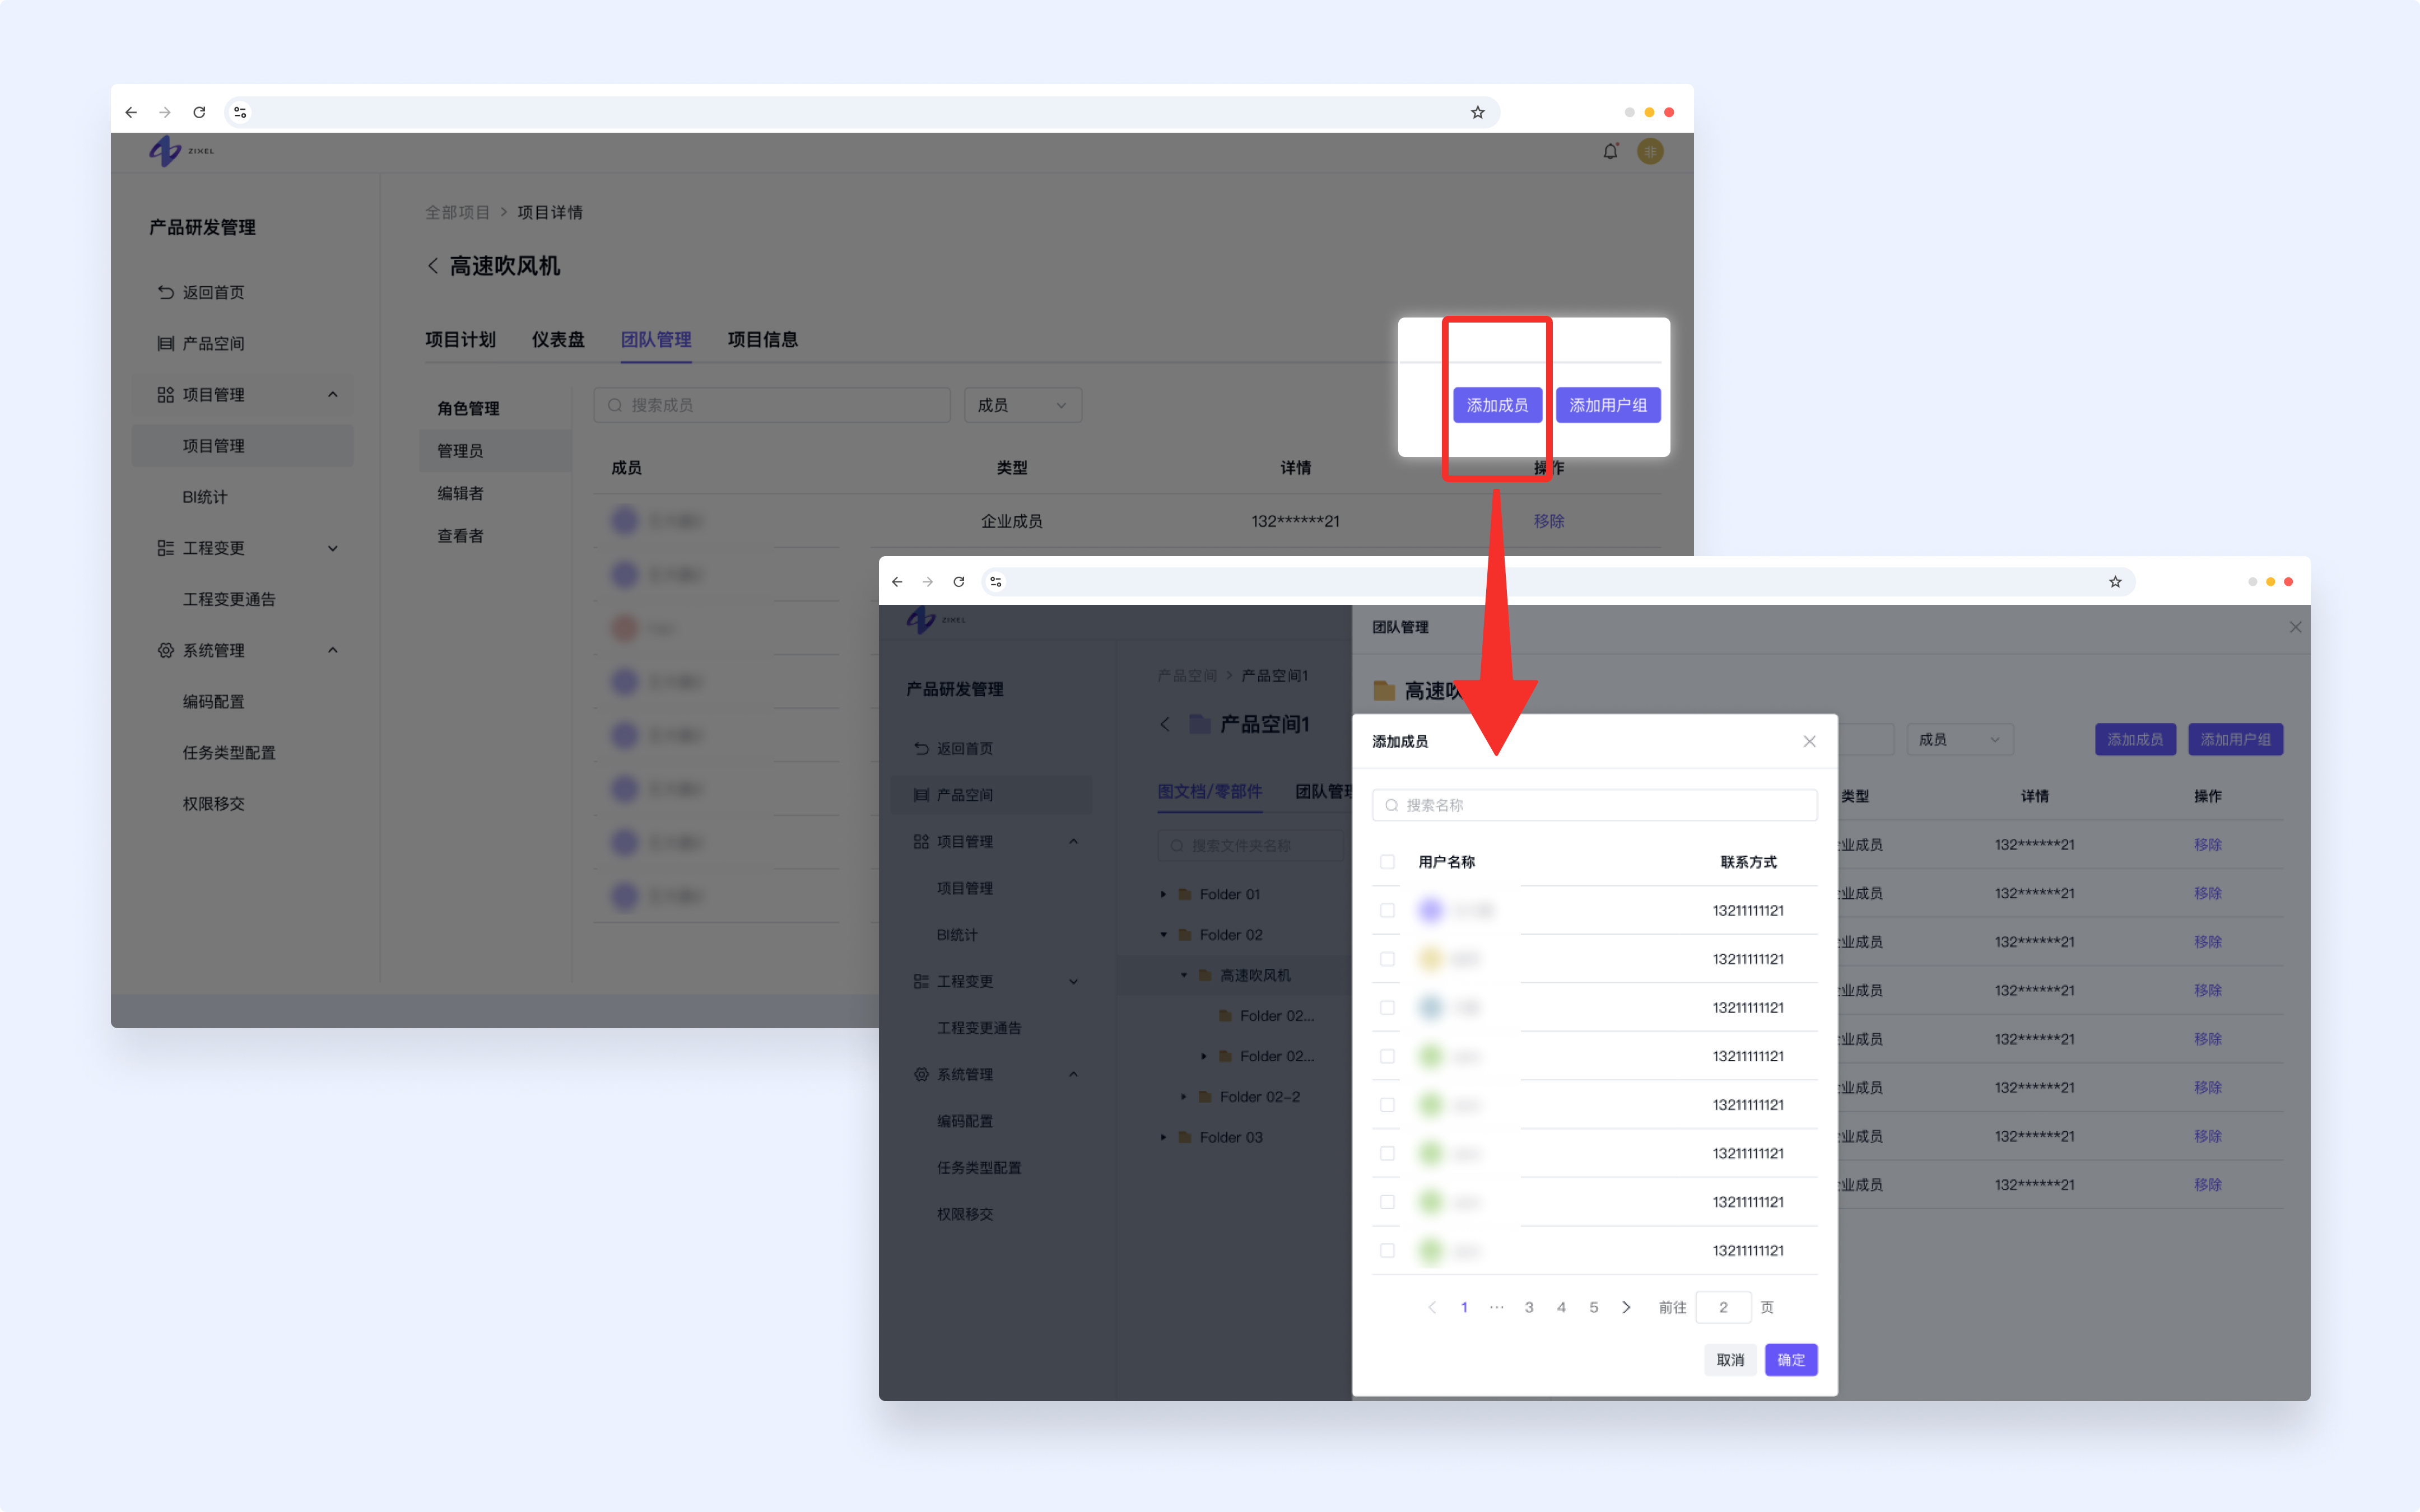Click the 工程变更 icon in rear window sidebar
The width and height of the screenshot is (2420, 1512).
pos(166,548)
